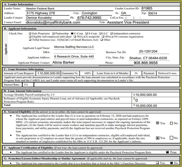Click the empty DBA field
Image resolution: width=182 pixels, height=167 pixels.
pyautogui.click(x=74, y=52)
